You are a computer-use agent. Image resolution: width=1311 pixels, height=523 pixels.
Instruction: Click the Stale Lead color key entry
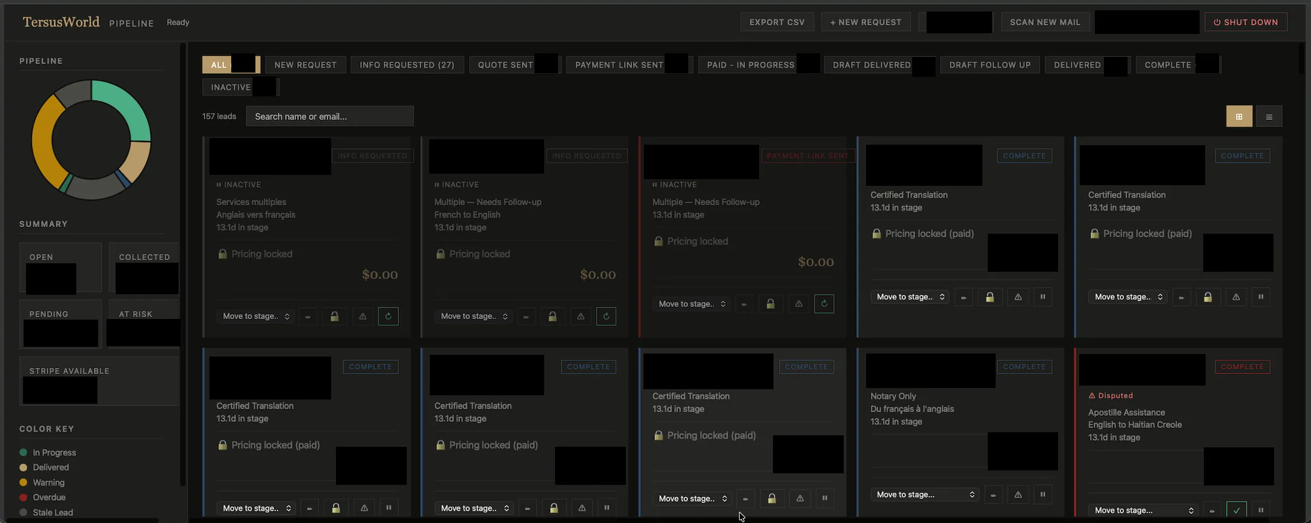click(x=47, y=512)
